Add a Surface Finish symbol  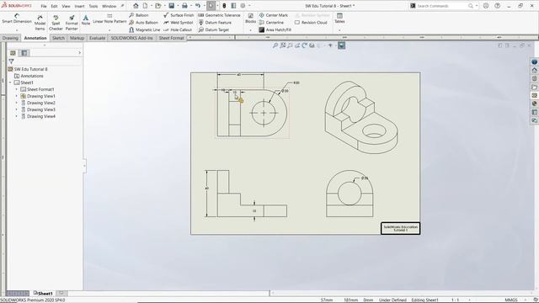[x=179, y=15]
